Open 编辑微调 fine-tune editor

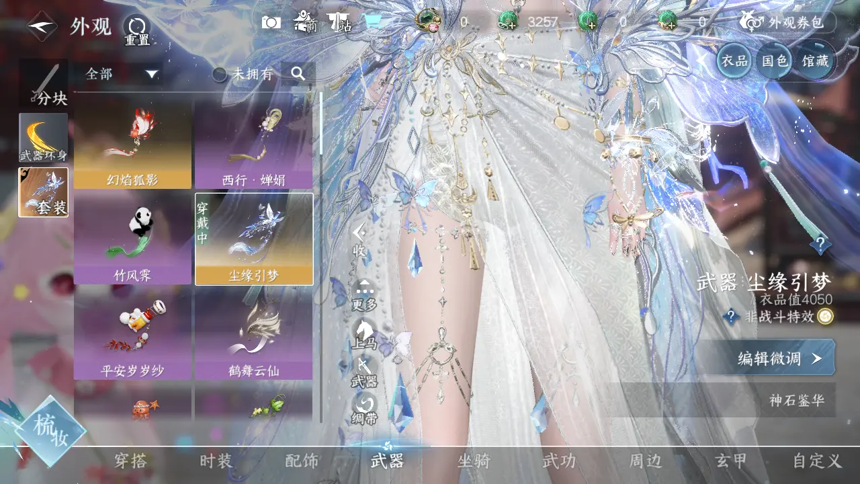click(769, 358)
